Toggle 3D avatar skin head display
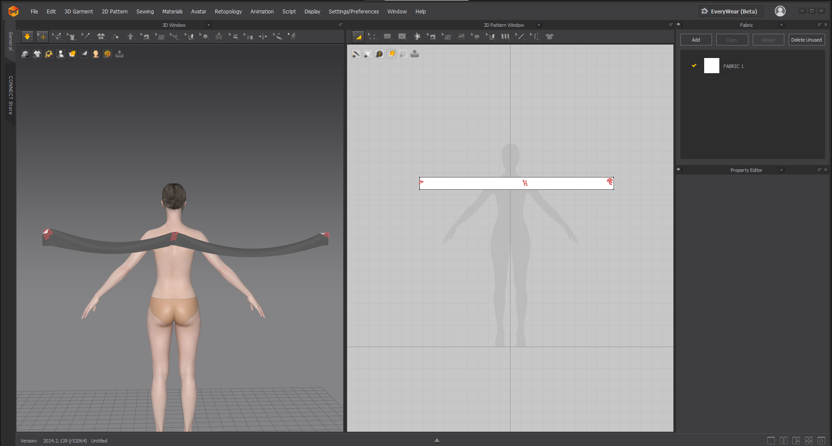The image size is (832, 446). coord(96,54)
